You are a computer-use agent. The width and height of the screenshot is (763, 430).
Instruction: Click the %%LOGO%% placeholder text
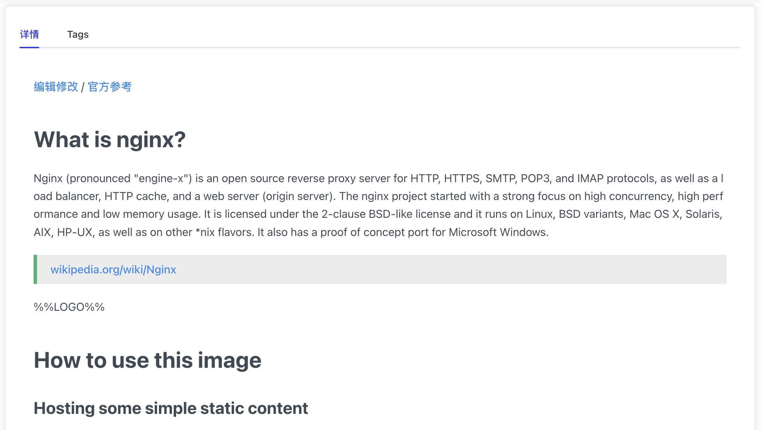click(x=69, y=307)
